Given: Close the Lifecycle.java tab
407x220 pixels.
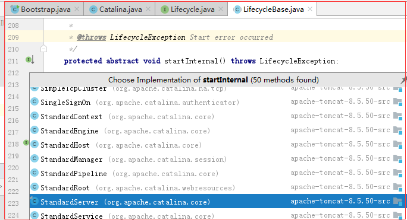Looking at the screenshot, I should tap(221, 9).
